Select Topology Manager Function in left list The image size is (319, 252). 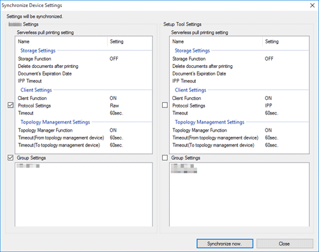click(x=84, y=130)
